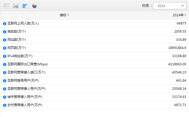
Task: Click info icon beside IPv4地址数(万个)
Action: pyautogui.click(x=5, y=56)
